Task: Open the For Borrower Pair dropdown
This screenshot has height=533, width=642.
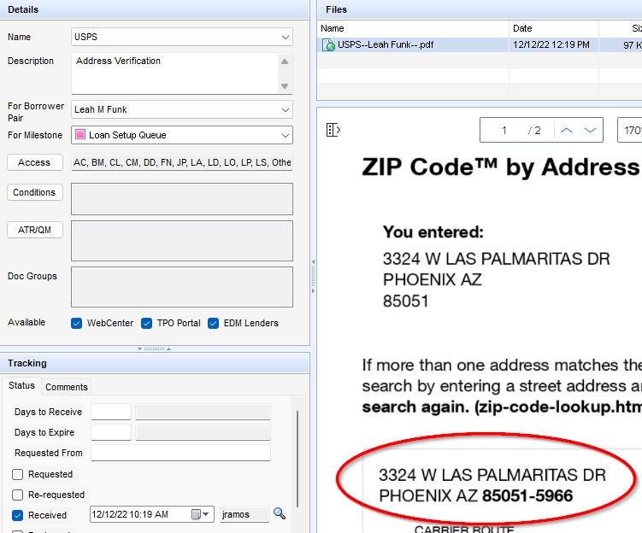Action: [285, 110]
